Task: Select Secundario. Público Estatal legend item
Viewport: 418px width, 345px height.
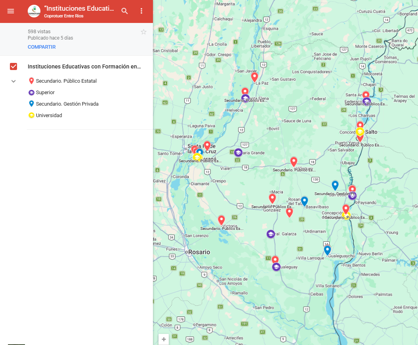Action: 66,81
